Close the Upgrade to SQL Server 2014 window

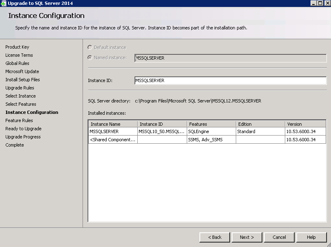pos(327,3)
